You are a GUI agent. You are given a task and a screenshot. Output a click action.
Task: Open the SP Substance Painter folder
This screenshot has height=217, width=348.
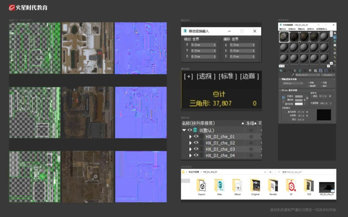[x=291, y=185]
